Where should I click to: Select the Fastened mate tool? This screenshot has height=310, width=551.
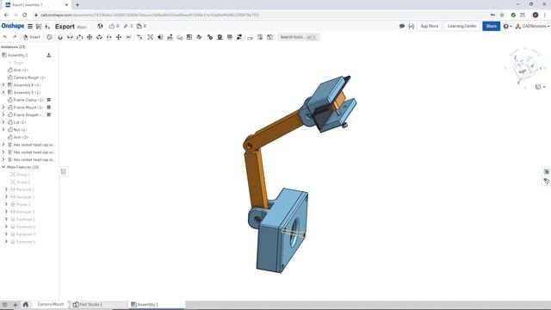click(60, 37)
